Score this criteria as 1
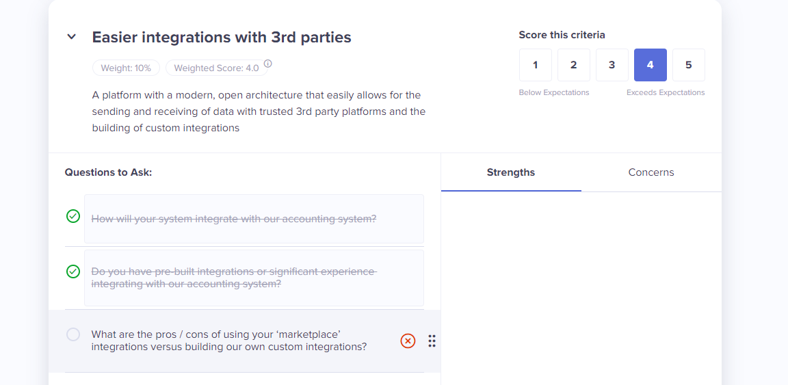788x385 pixels. tap(535, 65)
